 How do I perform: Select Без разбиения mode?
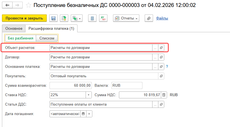click(x=20, y=38)
